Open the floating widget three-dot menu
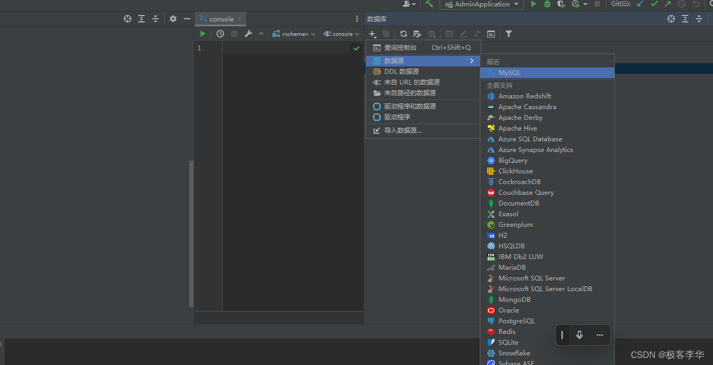Screen dimensions: 713x365 [x=600, y=335]
